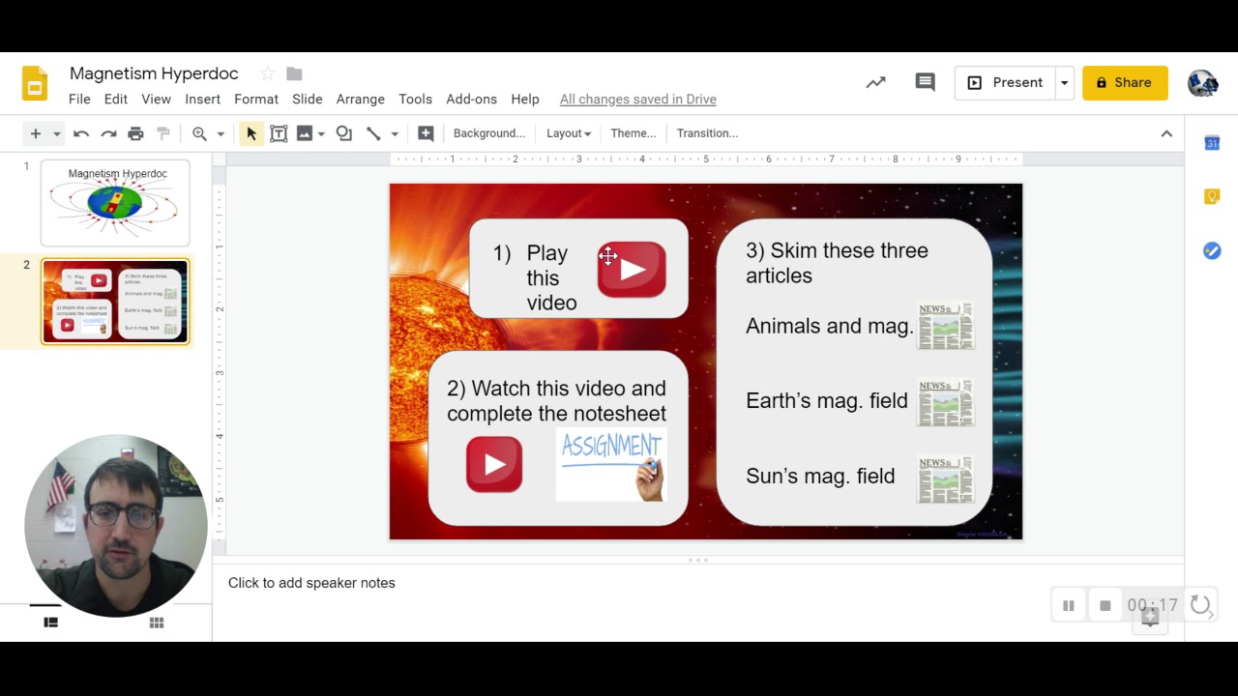Click the YouTube icon beside Play this video
Viewport: 1238px width, 696px height.
point(632,270)
